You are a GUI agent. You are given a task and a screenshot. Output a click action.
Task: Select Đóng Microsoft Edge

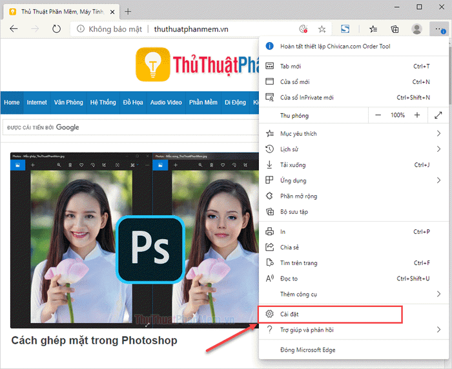pyautogui.click(x=354, y=350)
